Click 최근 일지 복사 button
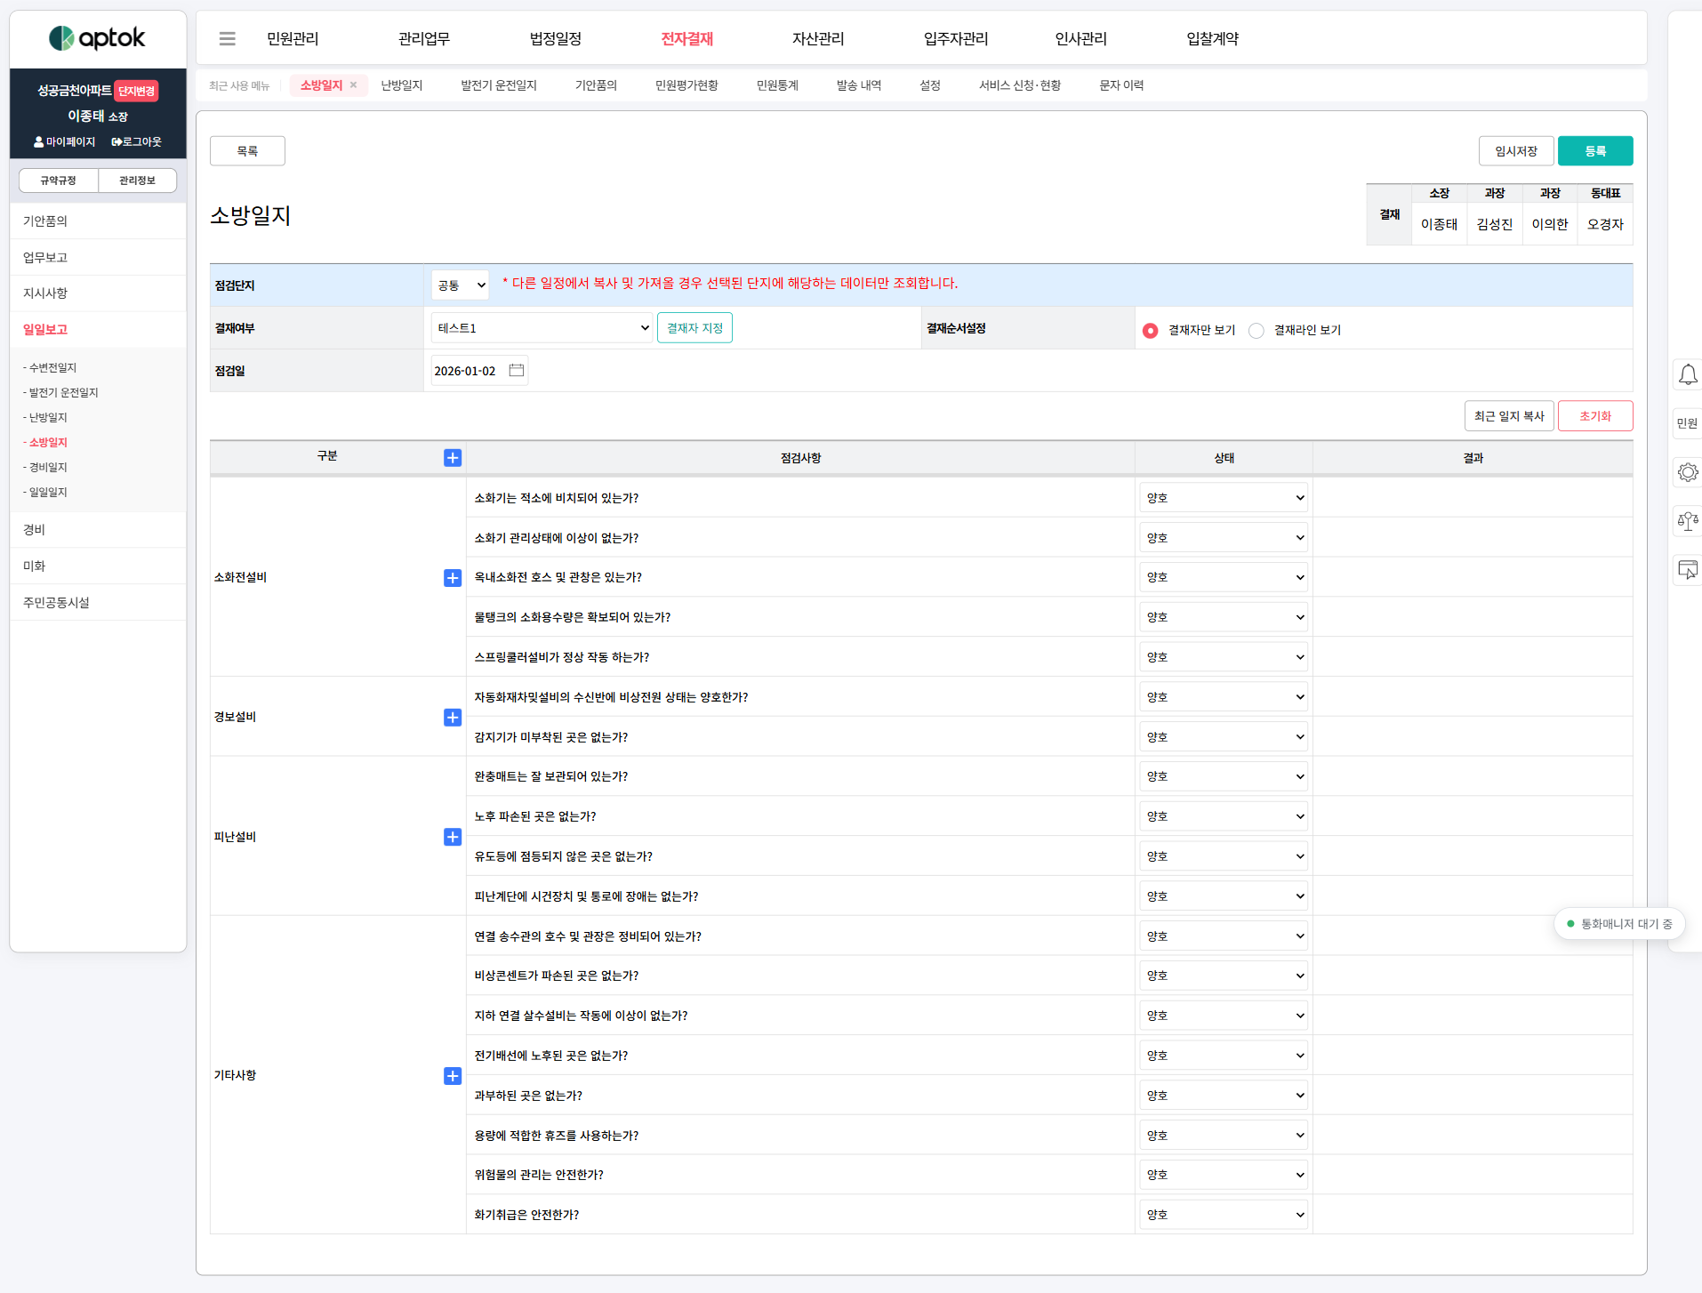Screen dimensions: 1702x1293 (x=1509, y=416)
